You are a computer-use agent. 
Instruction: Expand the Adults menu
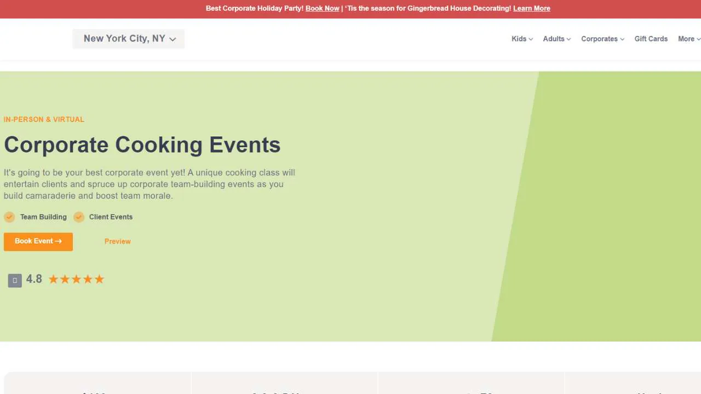pos(557,39)
